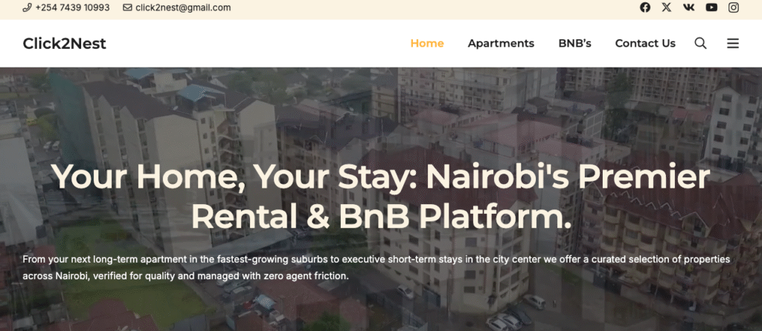
Task: Open the Apartments menu item
Action: 501,43
